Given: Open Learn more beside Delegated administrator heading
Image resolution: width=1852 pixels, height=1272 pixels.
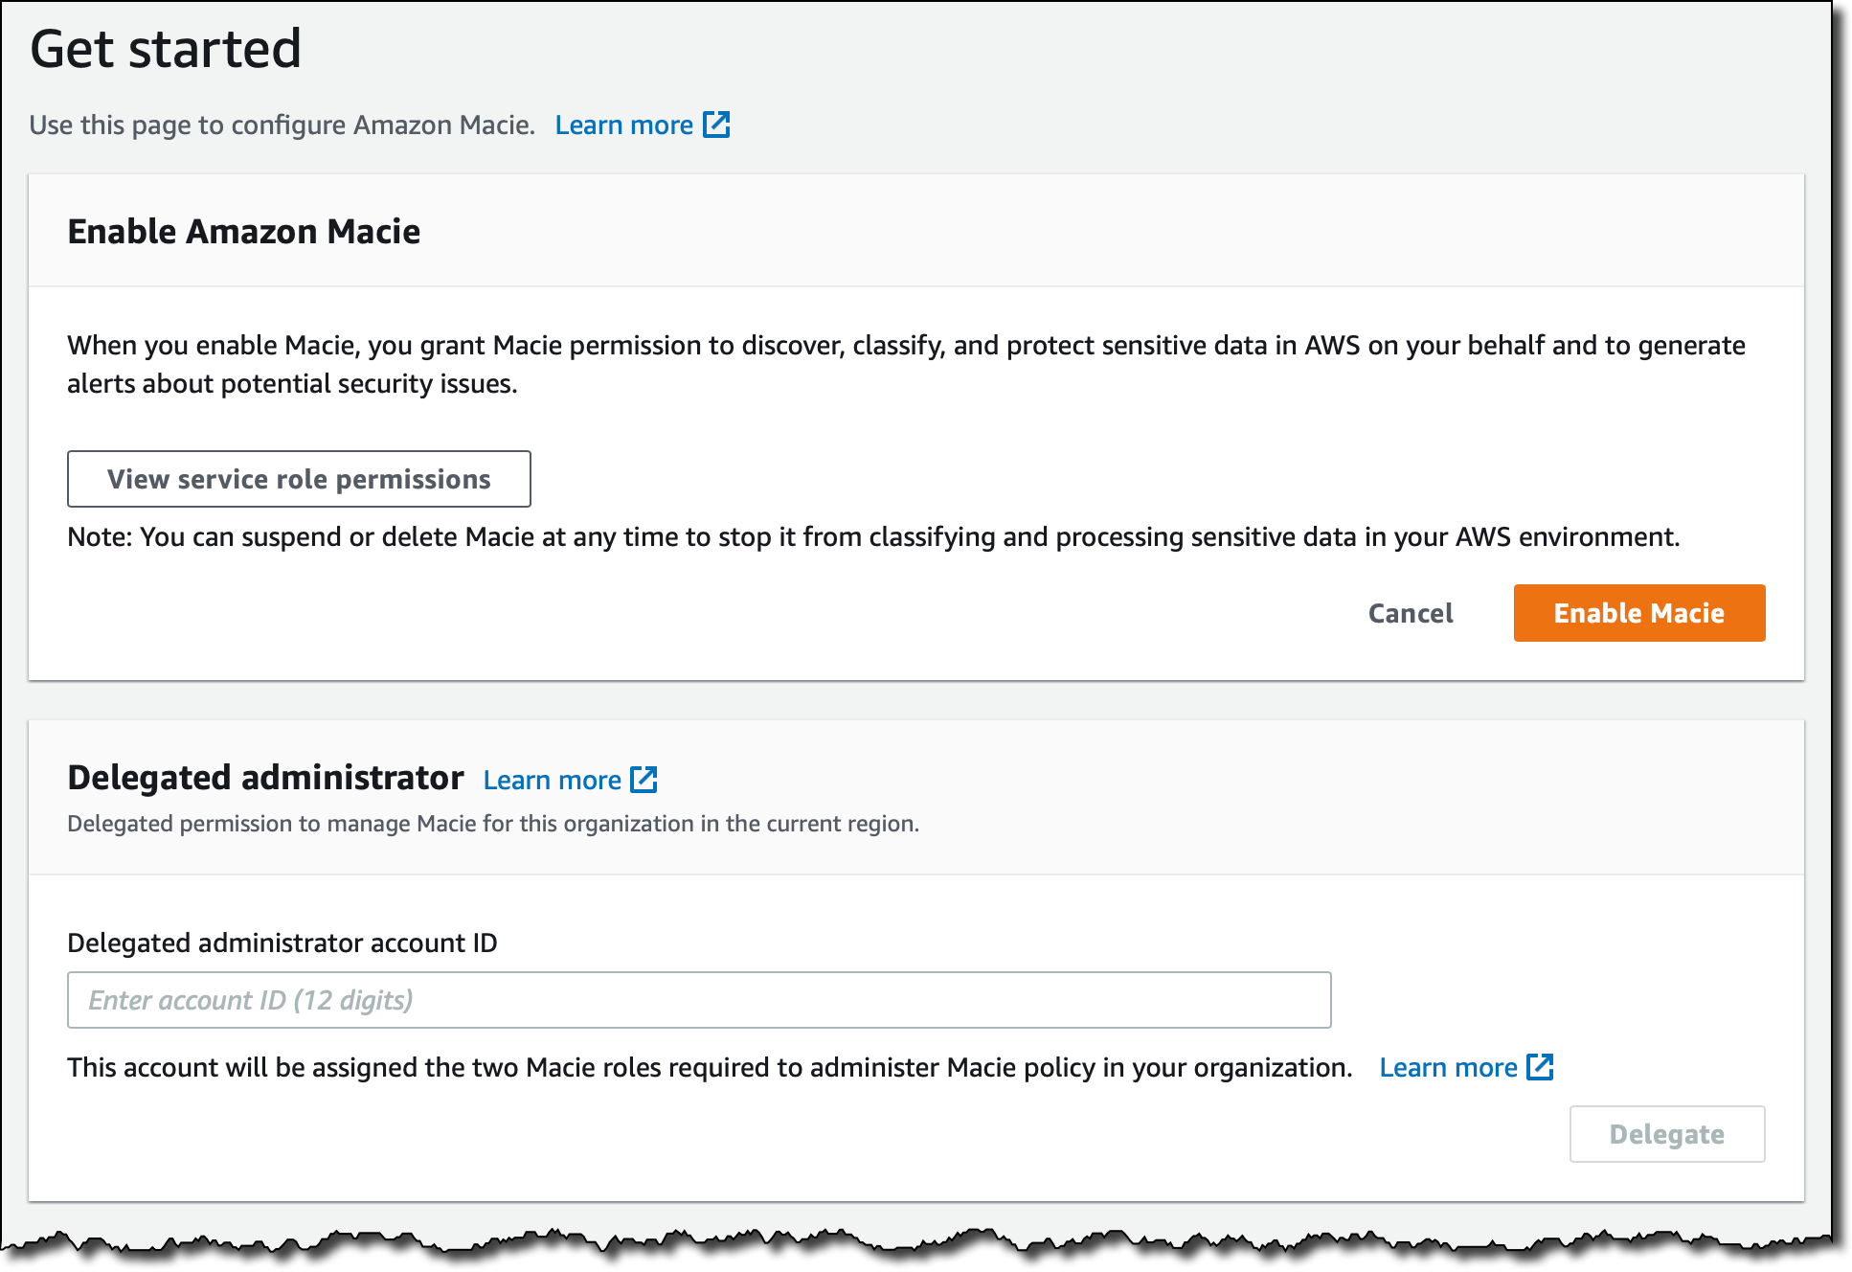Looking at the screenshot, I should (552, 781).
